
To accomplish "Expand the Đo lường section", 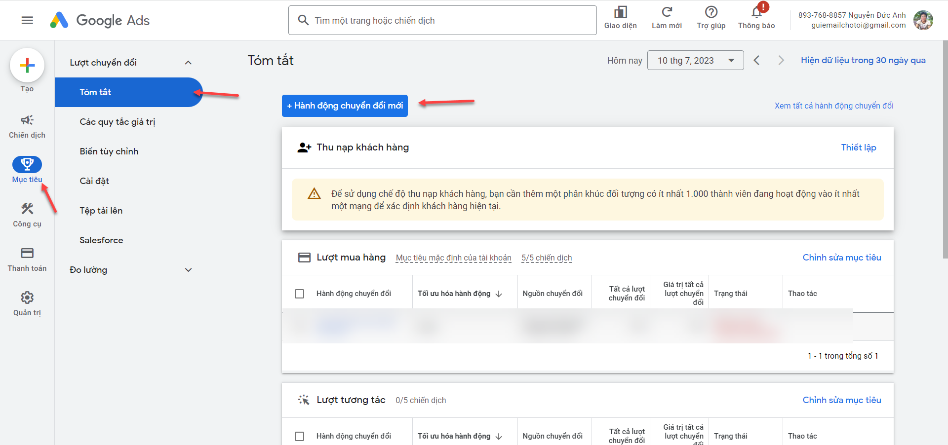I will (x=188, y=270).
